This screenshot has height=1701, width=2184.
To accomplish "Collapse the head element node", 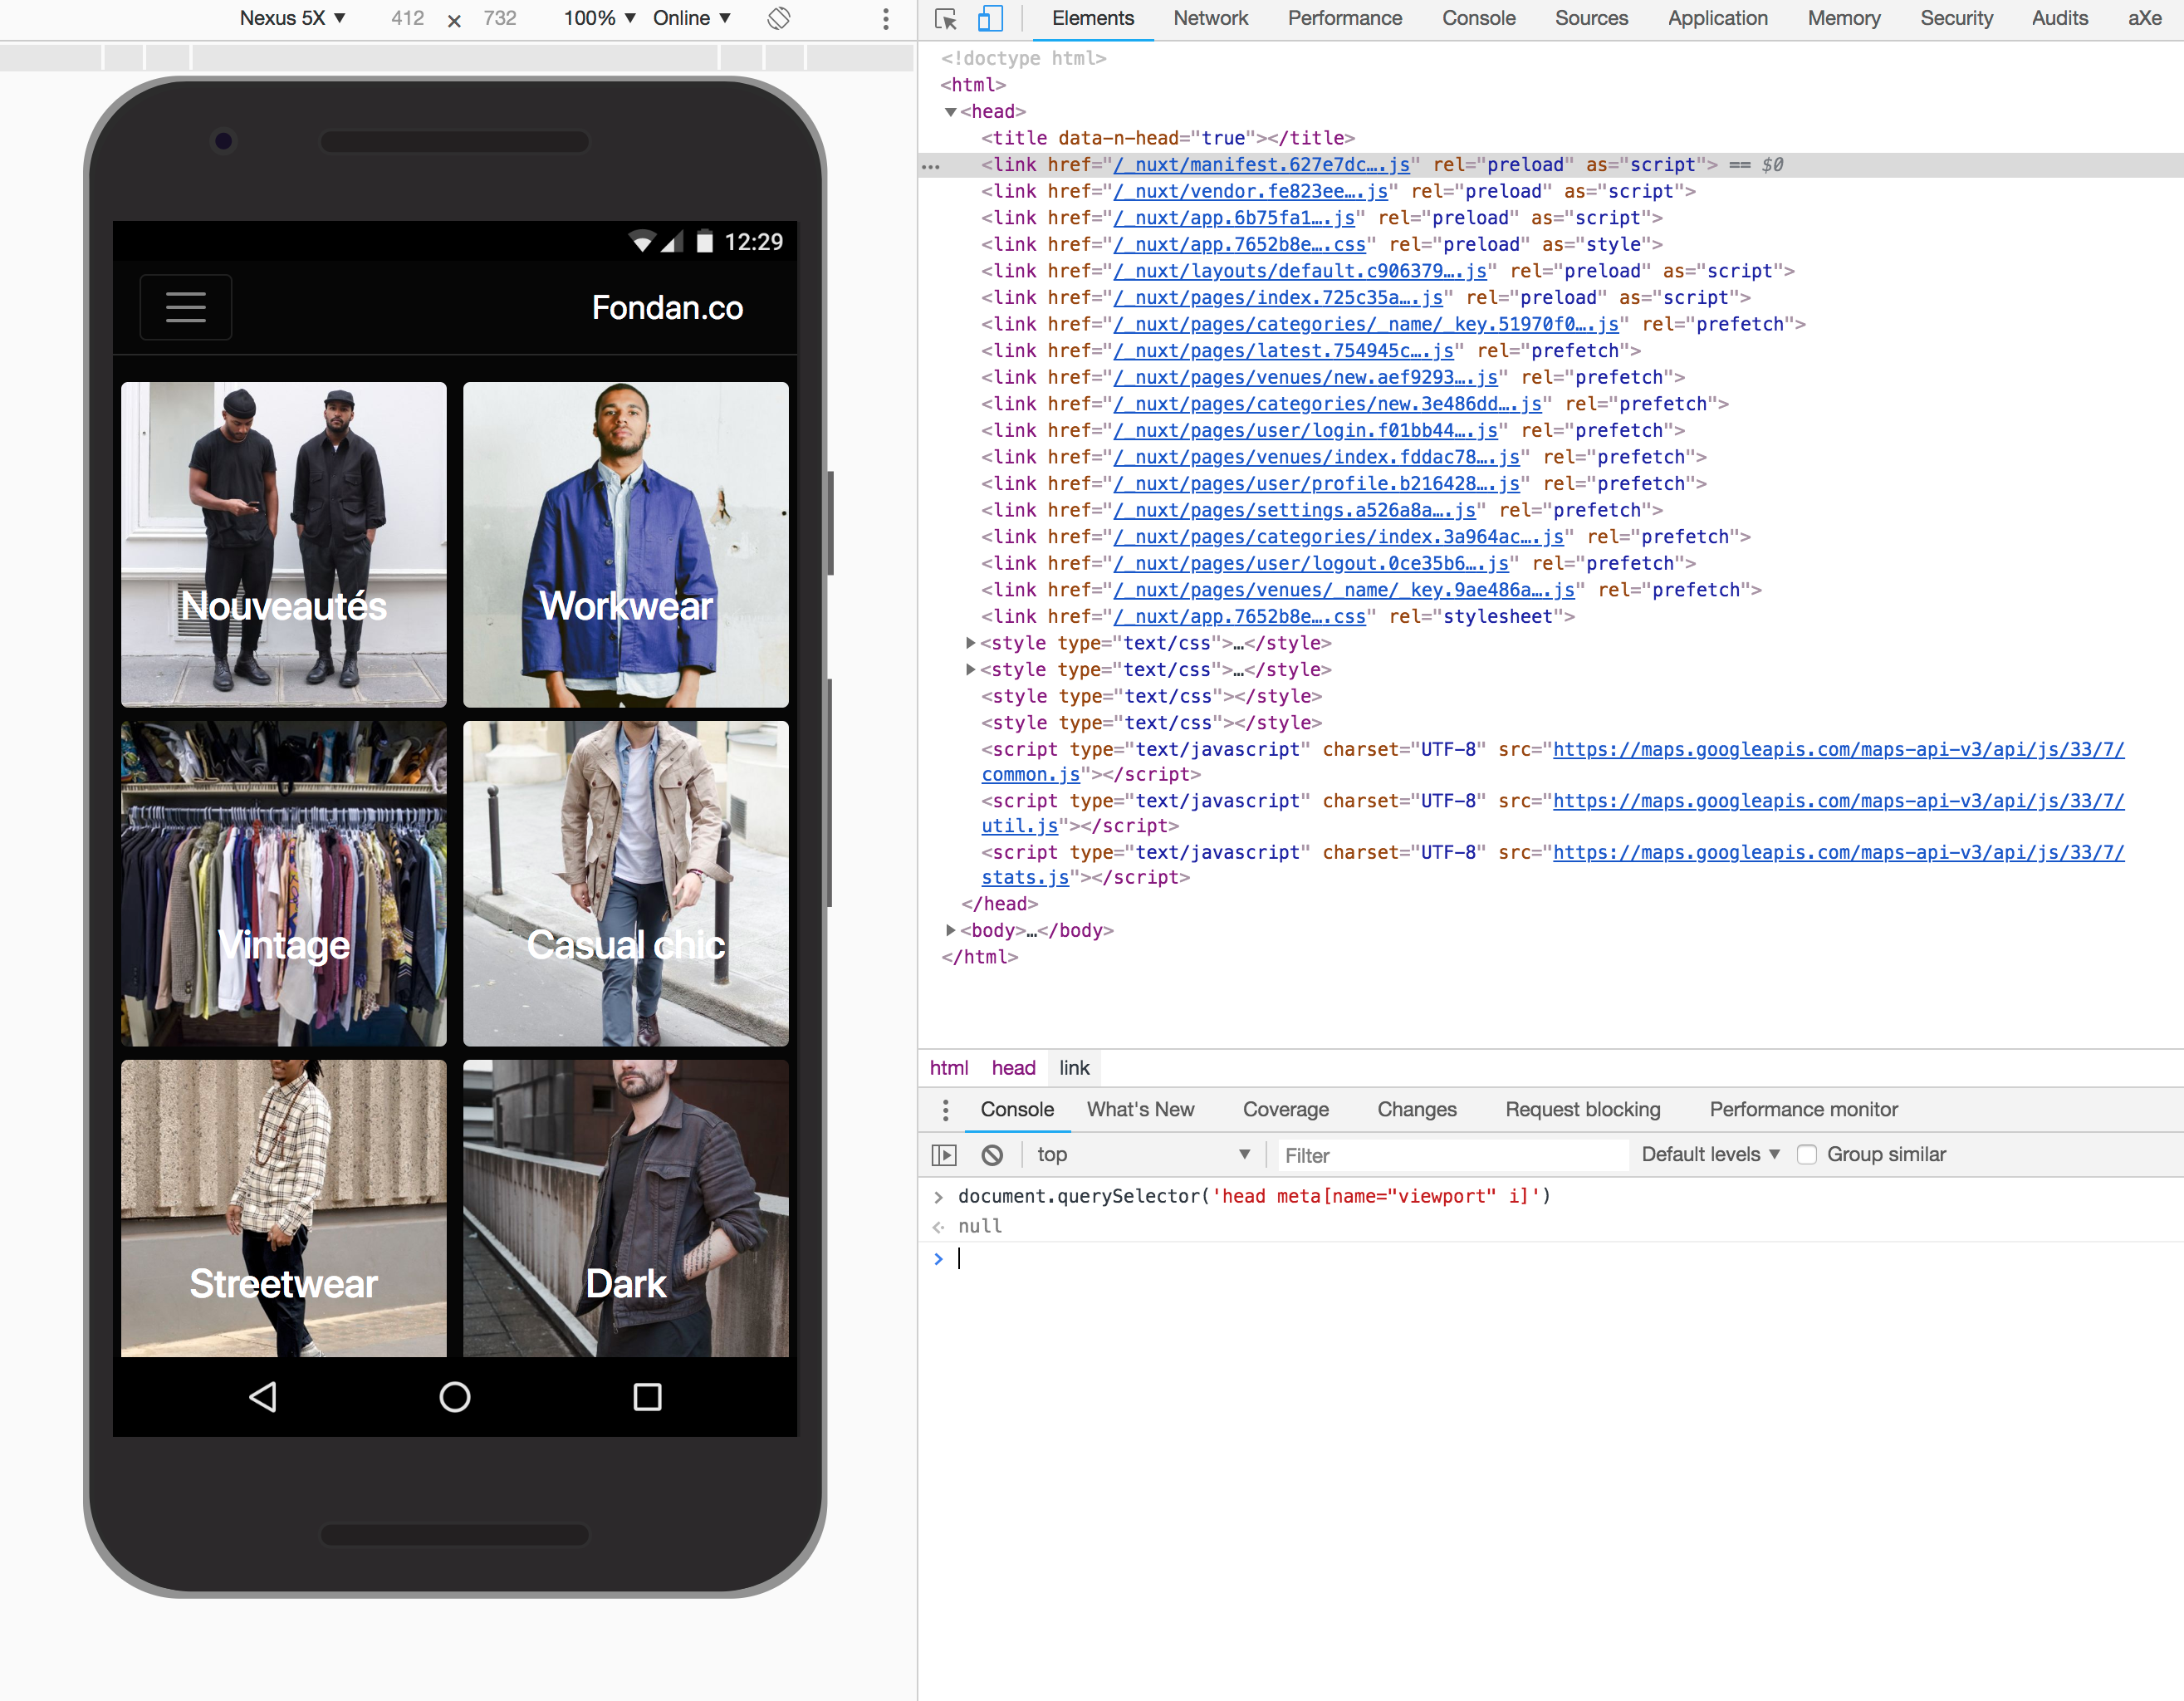I will [x=950, y=112].
